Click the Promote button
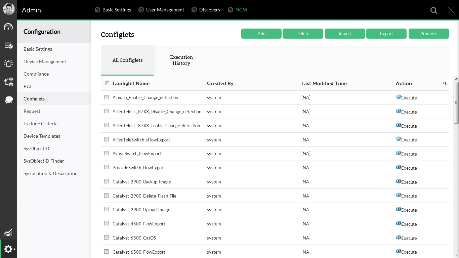 point(429,34)
